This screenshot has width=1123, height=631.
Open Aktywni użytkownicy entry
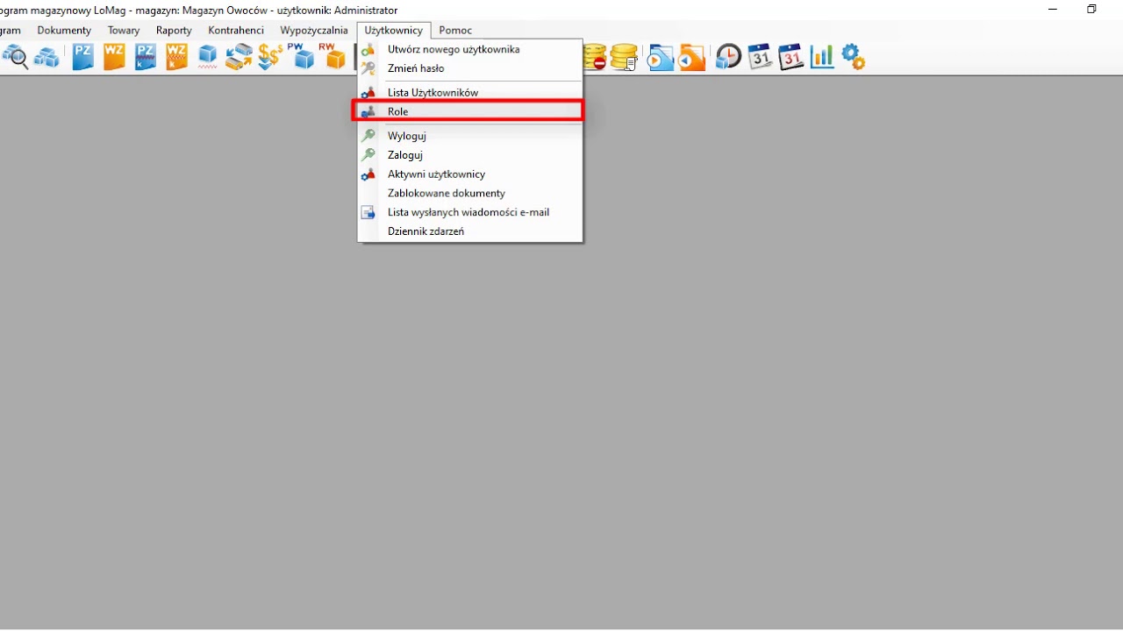pos(470,174)
